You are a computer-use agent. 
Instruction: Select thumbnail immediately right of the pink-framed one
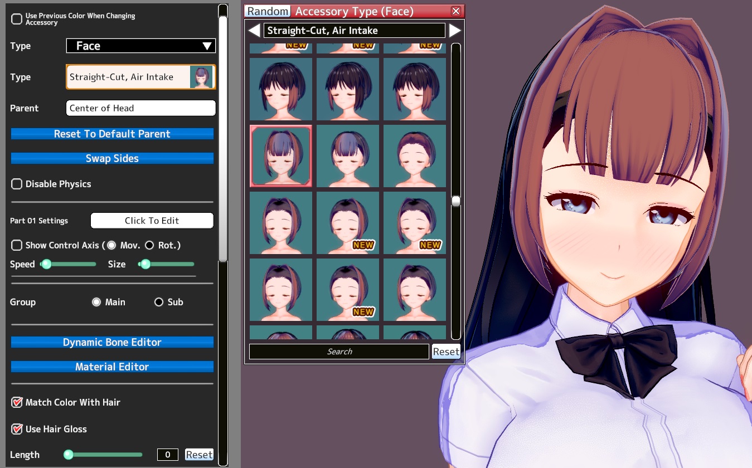348,156
